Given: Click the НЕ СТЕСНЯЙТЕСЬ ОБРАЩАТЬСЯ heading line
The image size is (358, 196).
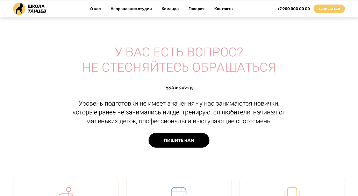Looking at the screenshot, I should pos(179,68).
